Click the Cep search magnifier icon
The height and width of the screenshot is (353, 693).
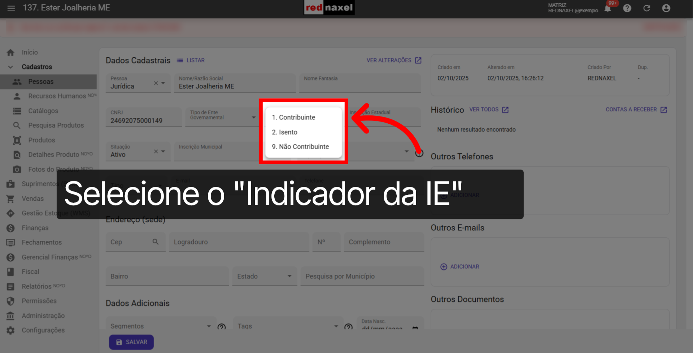pyautogui.click(x=156, y=242)
